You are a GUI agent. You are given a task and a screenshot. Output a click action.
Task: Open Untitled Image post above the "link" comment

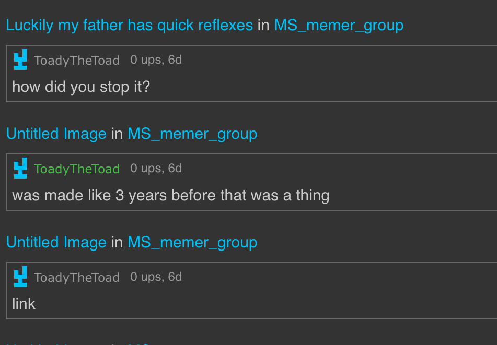pos(56,242)
